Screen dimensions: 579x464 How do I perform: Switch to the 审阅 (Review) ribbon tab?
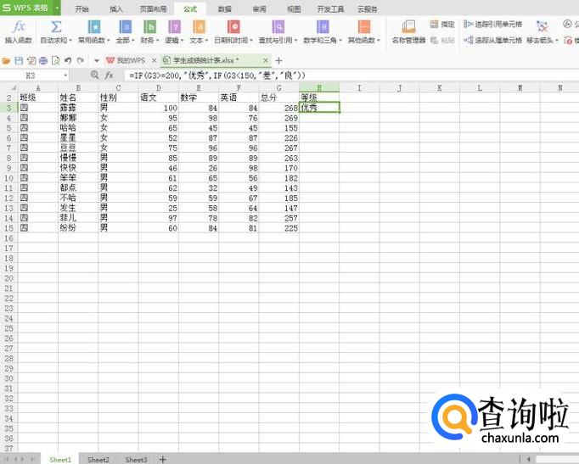point(259,8)
